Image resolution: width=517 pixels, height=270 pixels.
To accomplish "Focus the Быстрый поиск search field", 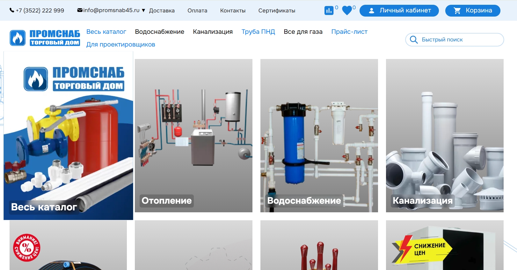I will pyautogui.click(x=455, y=40).
